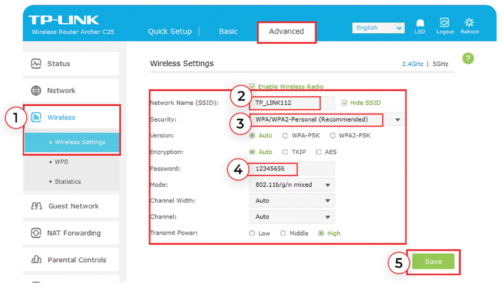Click the green Save button
Screen dimensions: 501x302
point(433,262)
